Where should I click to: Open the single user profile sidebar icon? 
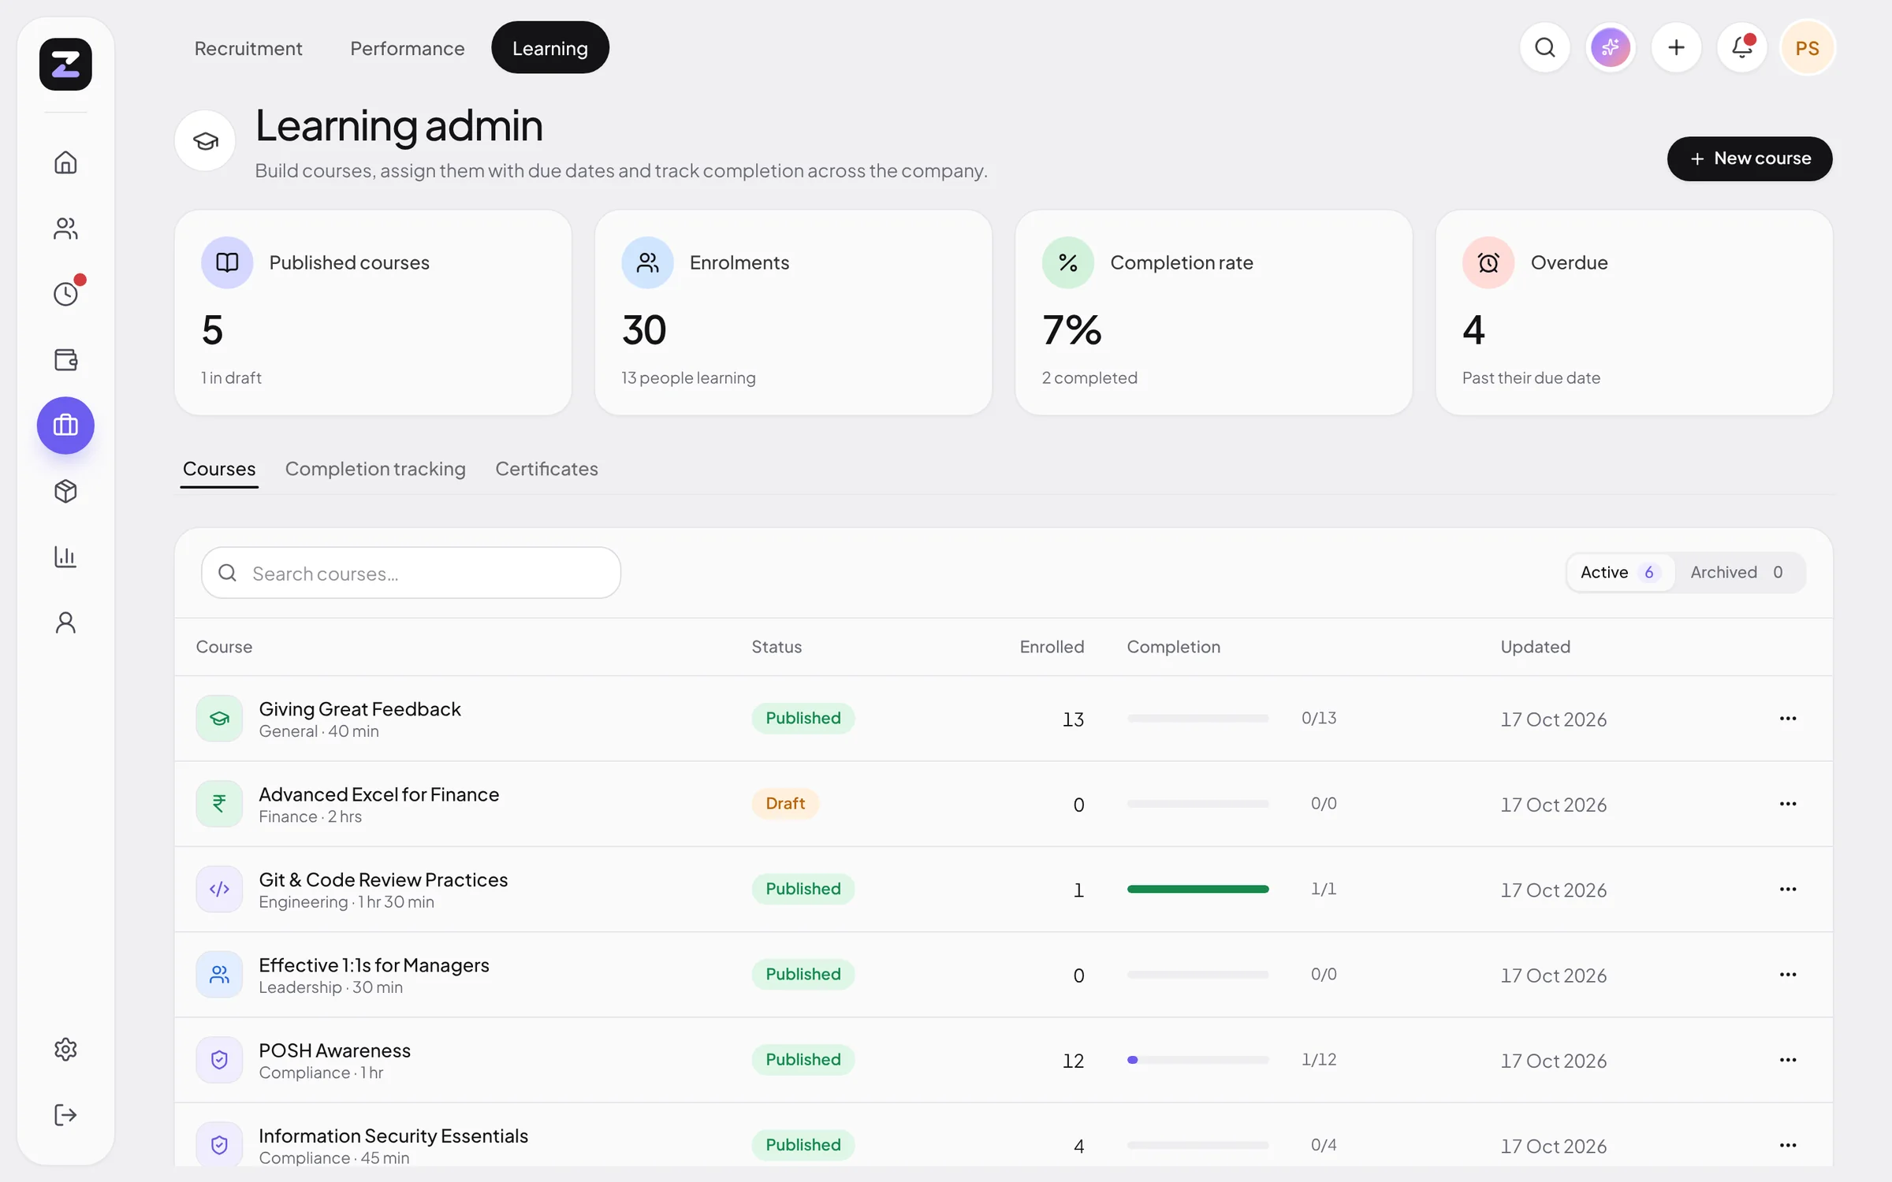65,623
